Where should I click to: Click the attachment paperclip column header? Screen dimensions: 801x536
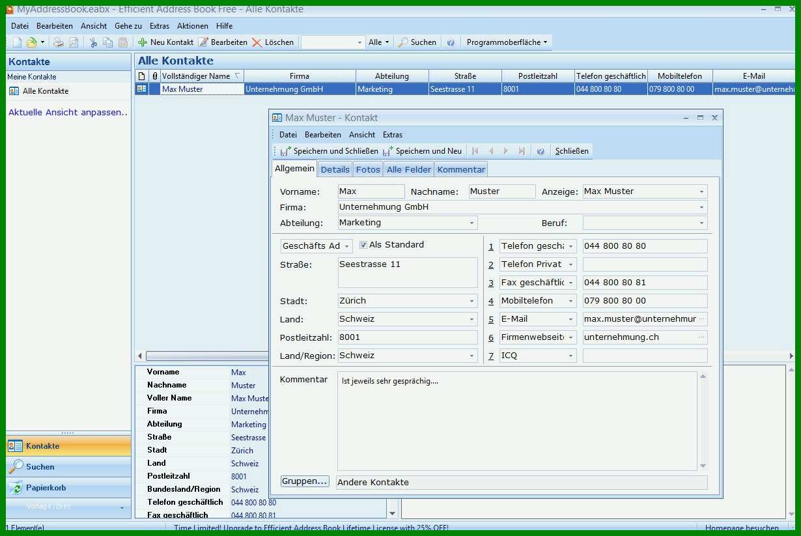pyautogui.click(x=155, y=76)
